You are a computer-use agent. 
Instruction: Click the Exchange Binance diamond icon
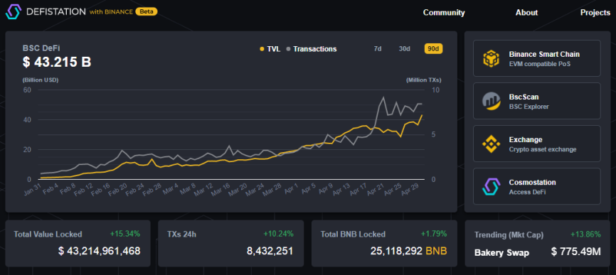pos(491,144)
